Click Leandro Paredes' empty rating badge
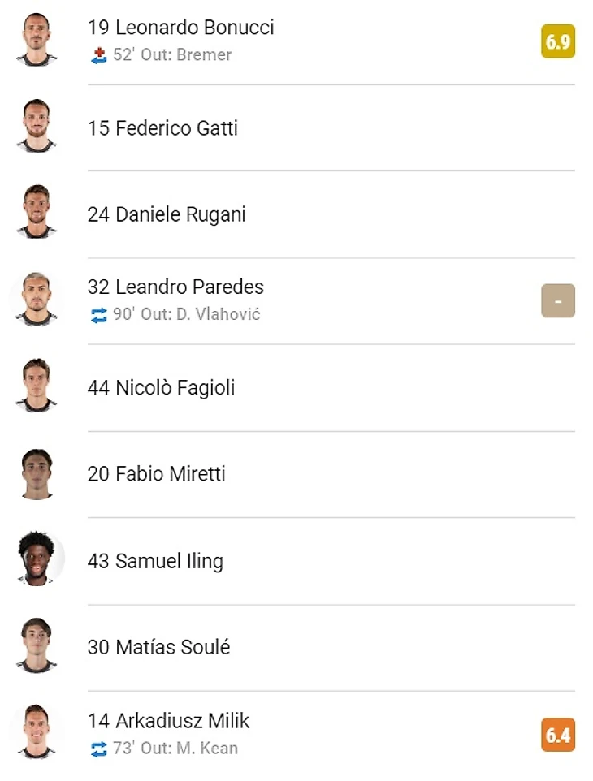 point(558,301)
